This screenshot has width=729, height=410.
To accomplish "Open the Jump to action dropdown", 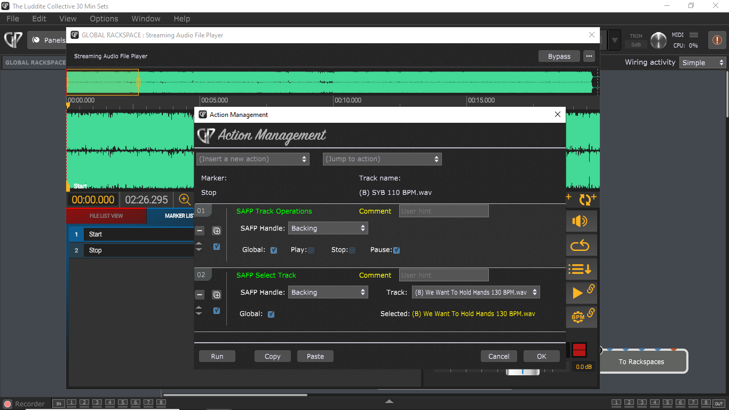I will tap(382, 159).
